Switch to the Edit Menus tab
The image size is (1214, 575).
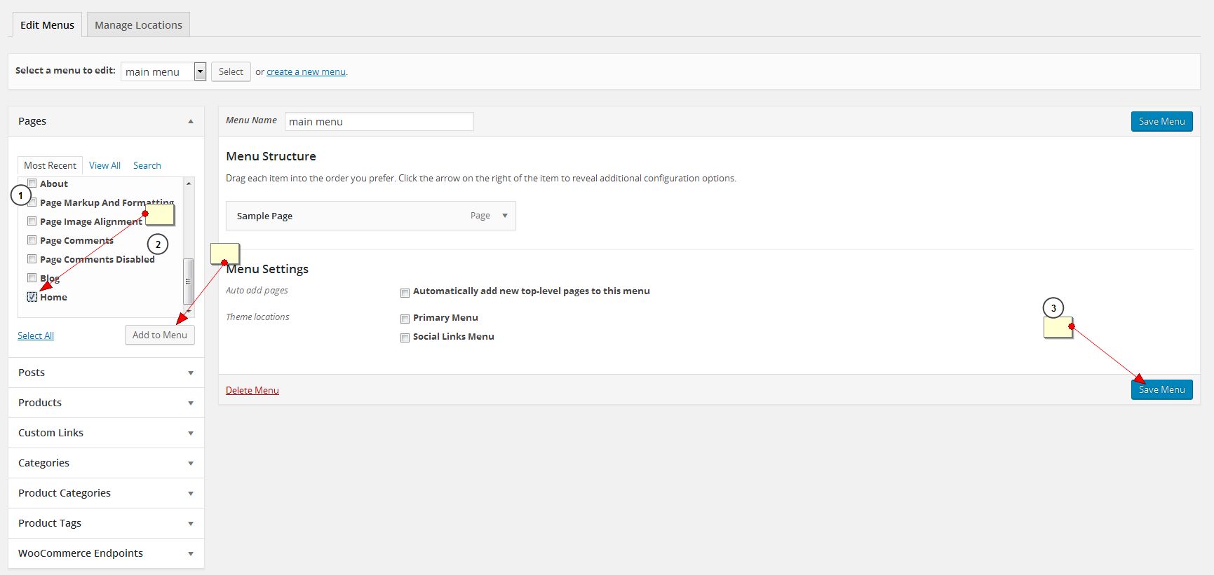click(x=47, y=25)
